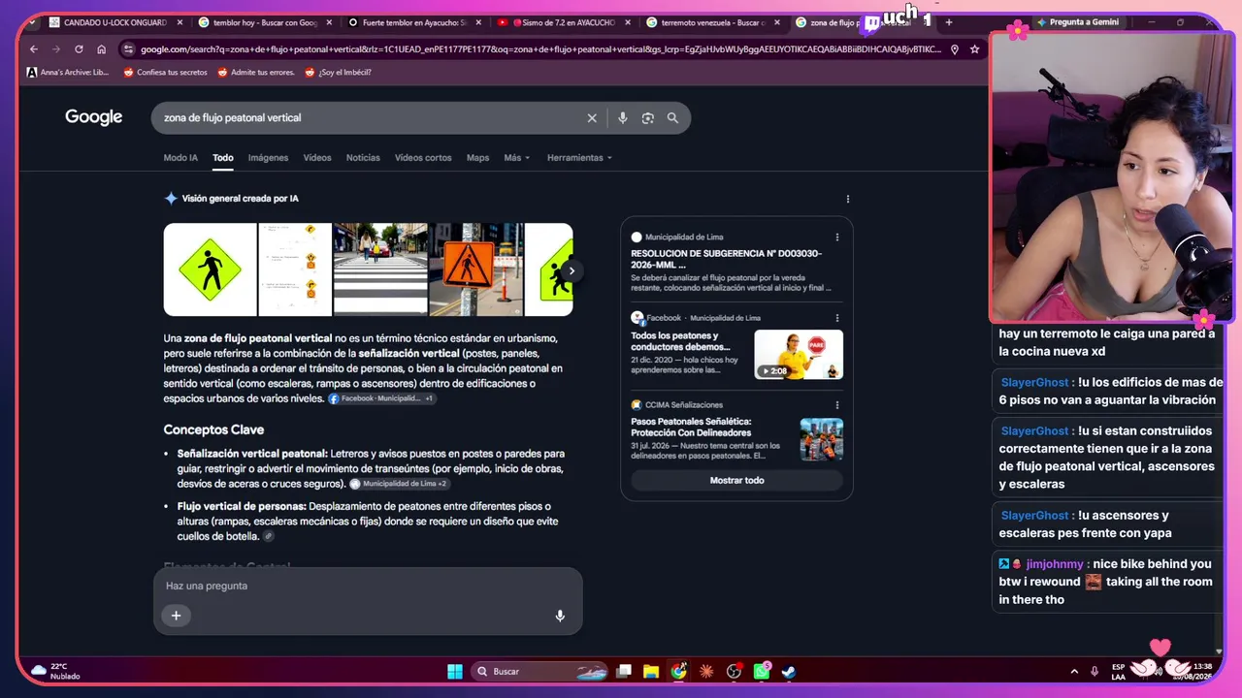Open WhatsApp from the taskbar
This screenshot has height=698, width=1242.
click(x=762, y=671)
